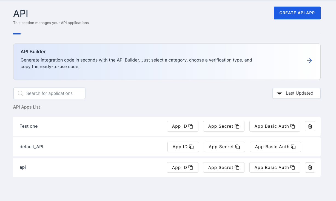
Task: Select the Test one app row name
Action: 29,126
